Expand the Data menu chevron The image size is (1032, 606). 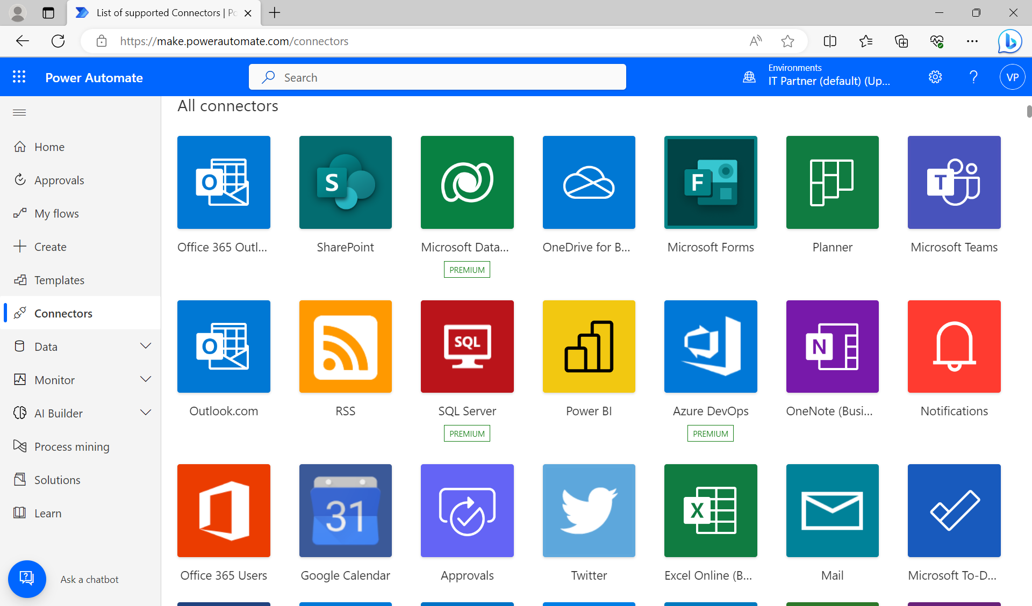(x=145, y=346)
